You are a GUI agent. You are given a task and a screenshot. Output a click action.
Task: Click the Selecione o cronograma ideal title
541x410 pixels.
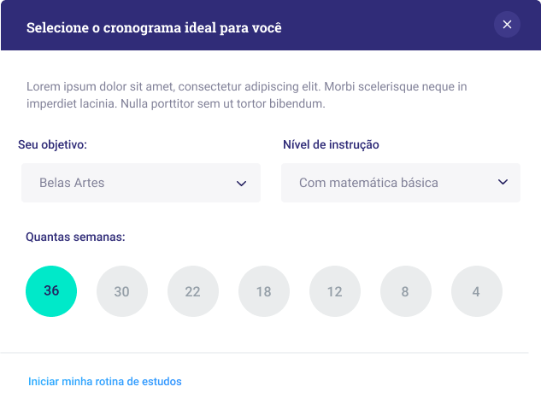click(x=154, y=28)
